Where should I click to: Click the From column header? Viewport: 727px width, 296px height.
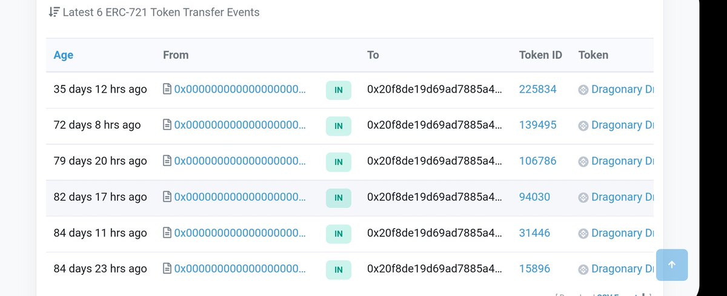tap(176, 55)
